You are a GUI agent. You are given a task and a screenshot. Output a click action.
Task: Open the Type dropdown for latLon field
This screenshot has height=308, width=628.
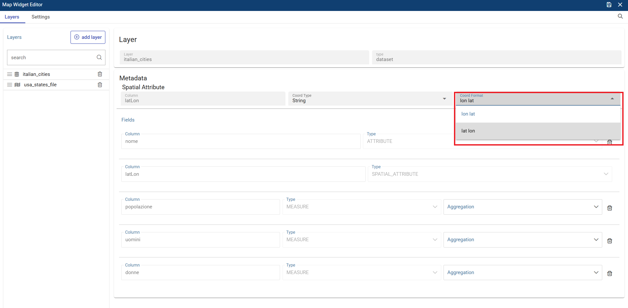click(x=490, y=174)
